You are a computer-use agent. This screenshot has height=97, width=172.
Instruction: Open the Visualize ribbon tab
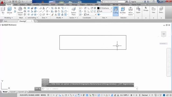(x=36, y=5)
